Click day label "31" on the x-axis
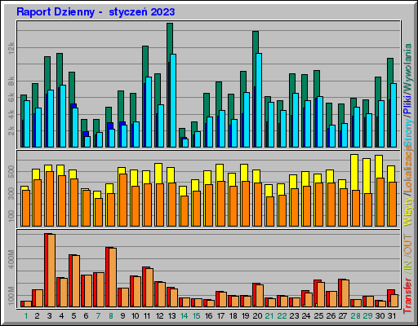The image size is (418, 326). pyautogui.click(x=392, y=316)
